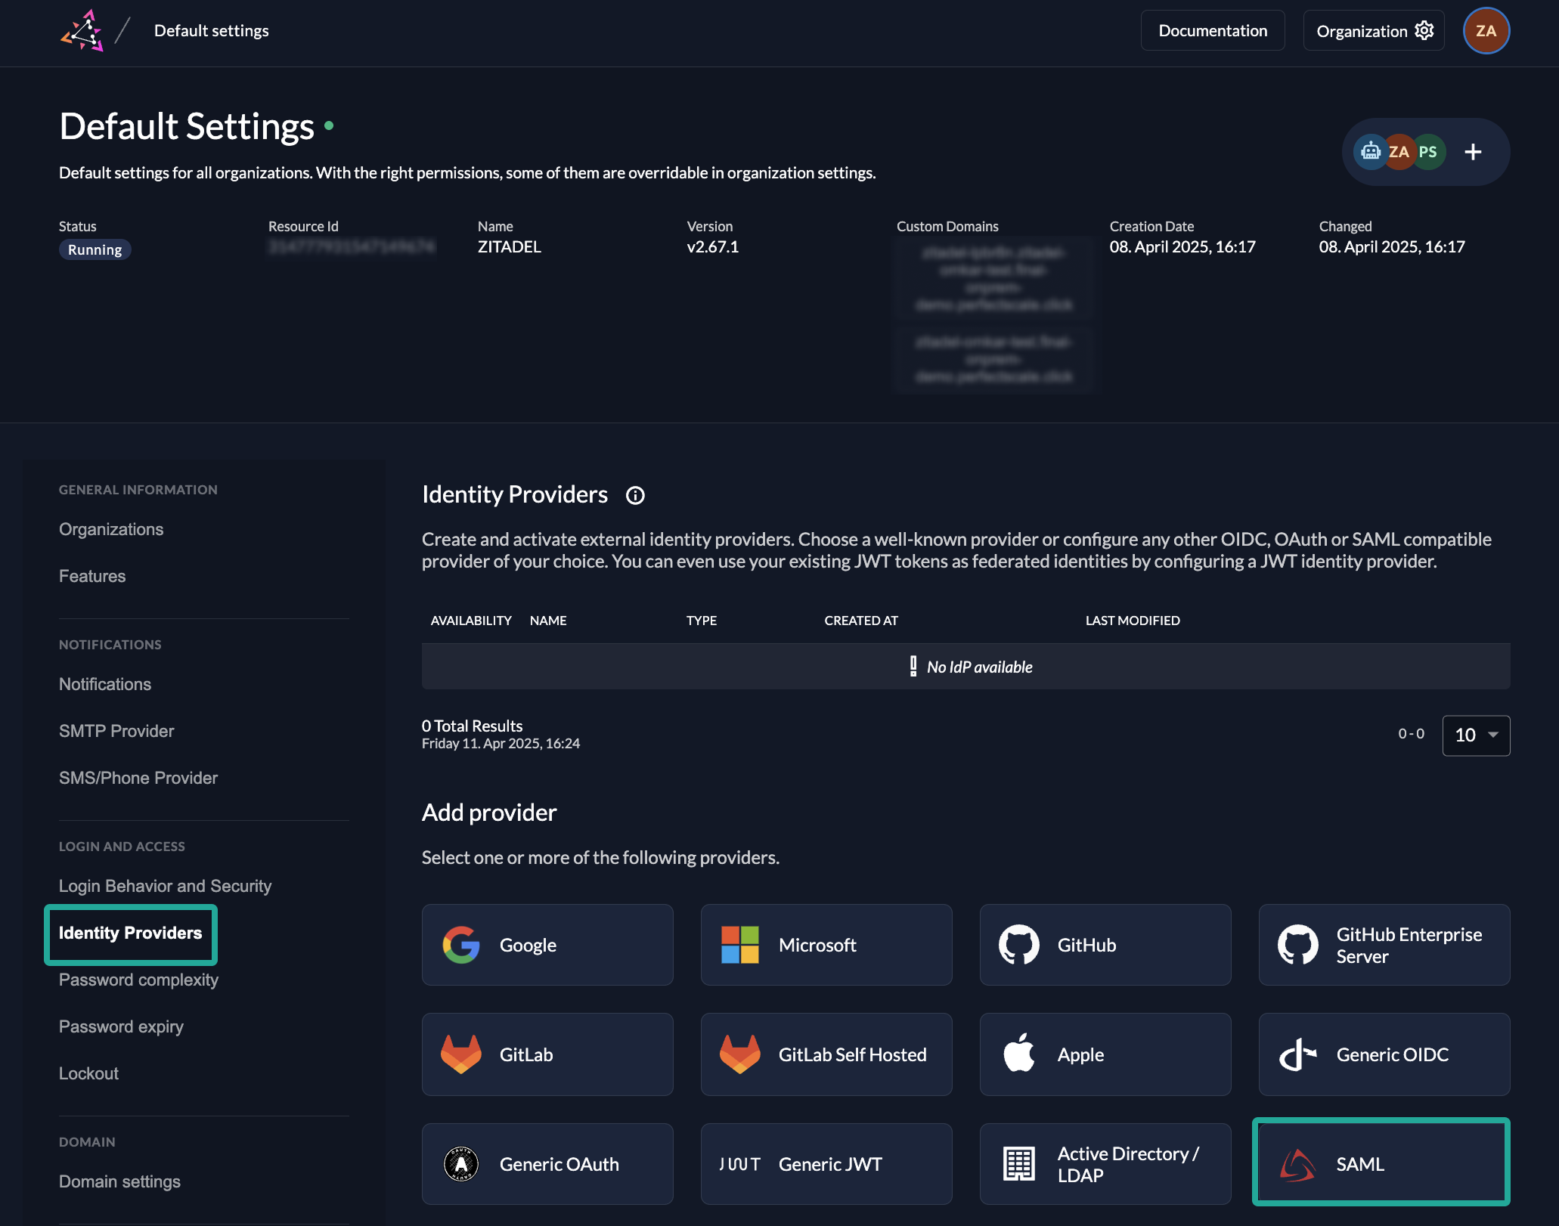Open the Documentation link

(1213, 30)
